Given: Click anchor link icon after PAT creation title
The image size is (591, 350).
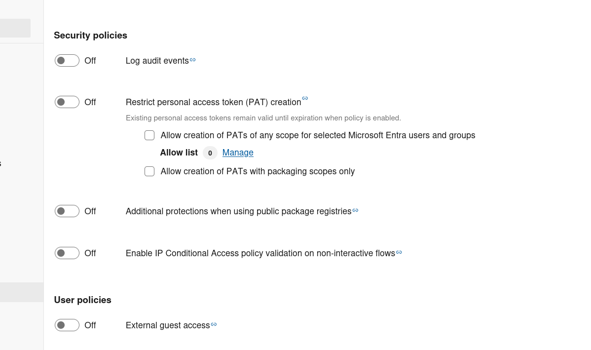Looking at the screenshot, I should [x=305, y=98].
